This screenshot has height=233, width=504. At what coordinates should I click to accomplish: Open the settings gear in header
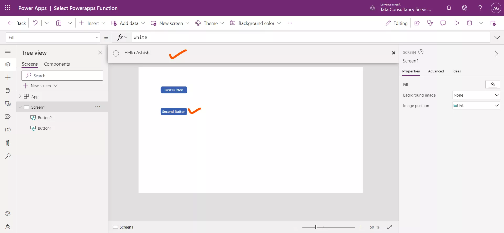[465, 8]
